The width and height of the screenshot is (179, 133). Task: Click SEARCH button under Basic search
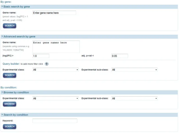coord(10,26)
